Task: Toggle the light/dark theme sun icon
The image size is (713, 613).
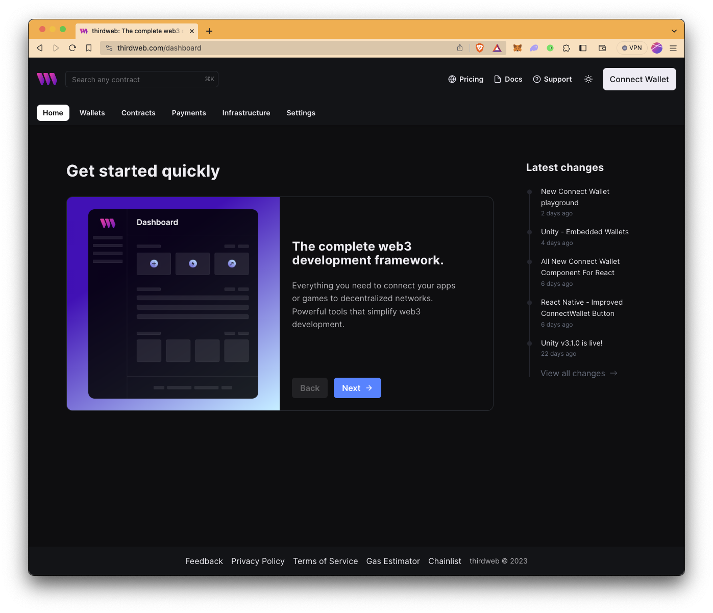Action: click(588, 79)
